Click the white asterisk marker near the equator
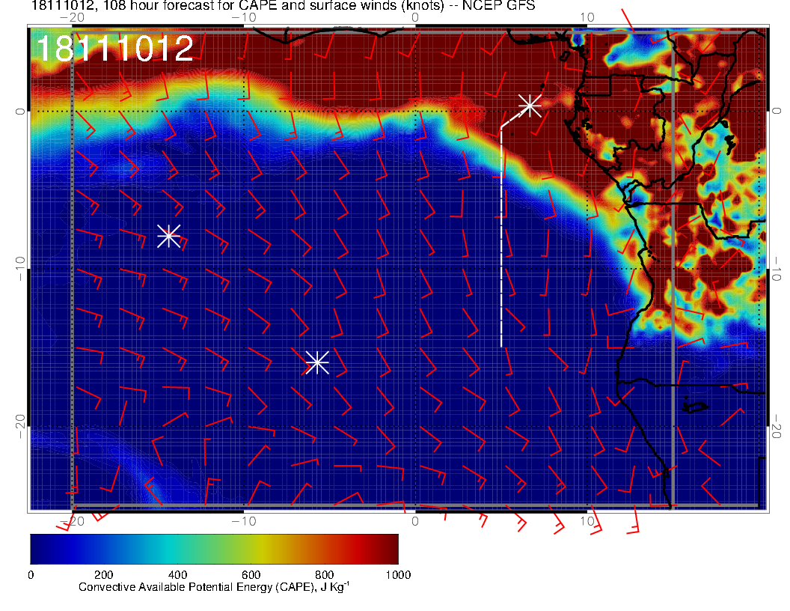The image size is (790, 611). point(530,106)
